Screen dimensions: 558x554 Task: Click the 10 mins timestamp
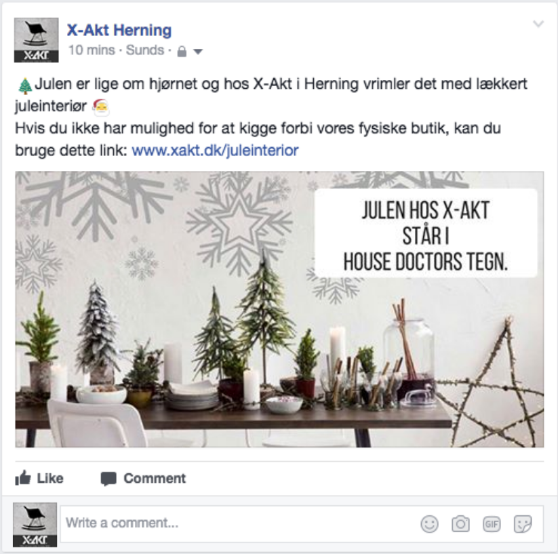(x=92, y=50)
